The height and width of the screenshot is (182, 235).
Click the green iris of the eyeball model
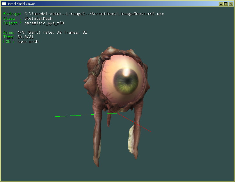tap(126, 81)
